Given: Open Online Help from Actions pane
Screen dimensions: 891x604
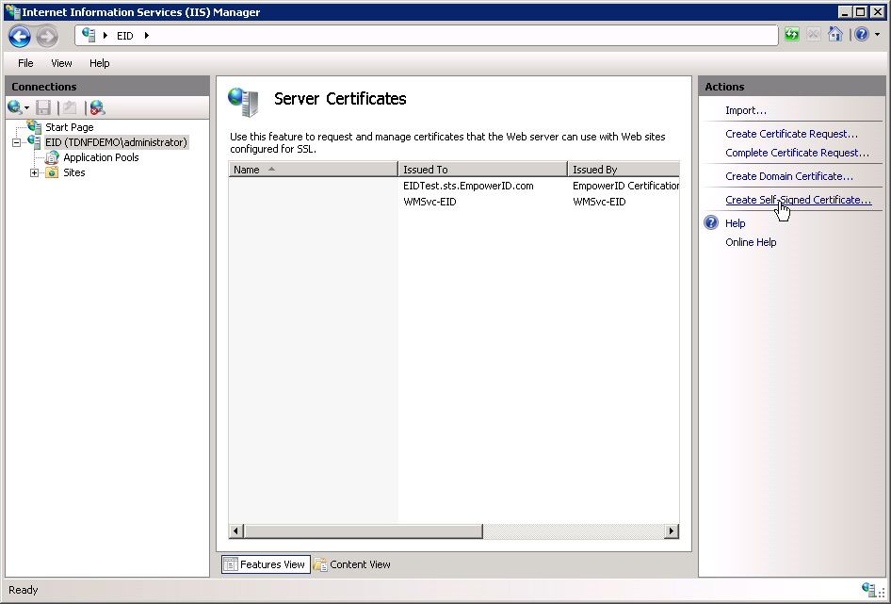Looking at the screenshot, I should (x=751, y=242).
